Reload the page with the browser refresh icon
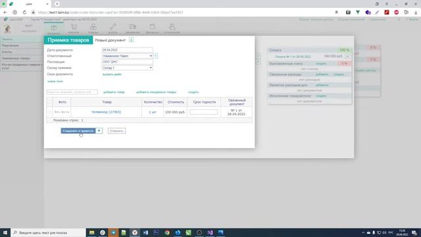 [24, 13]
